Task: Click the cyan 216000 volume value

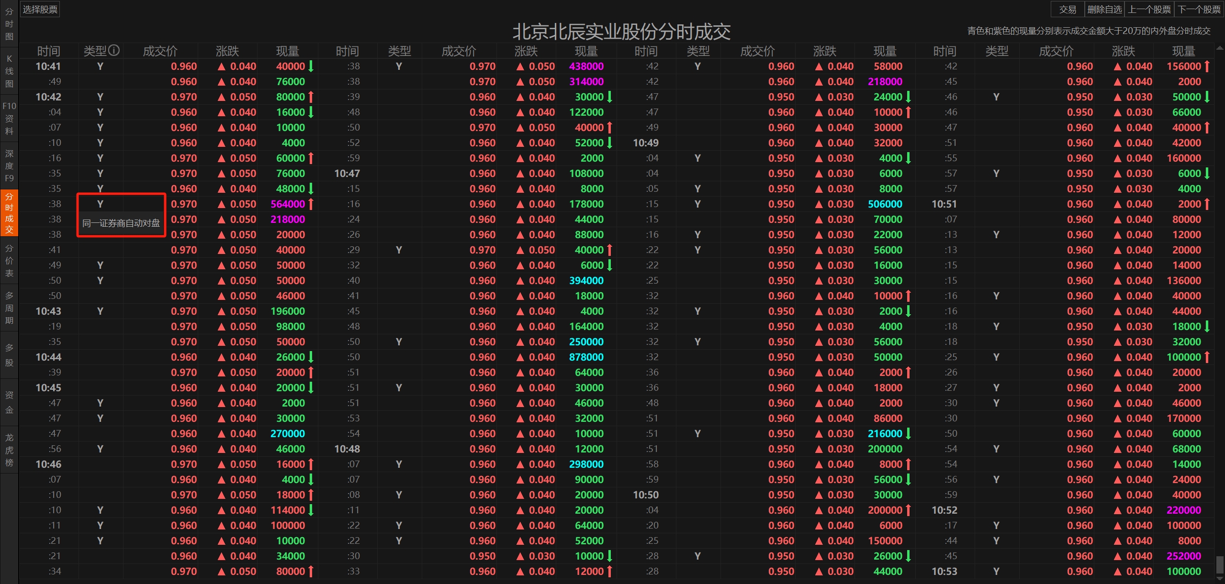Action: point(885,433)
